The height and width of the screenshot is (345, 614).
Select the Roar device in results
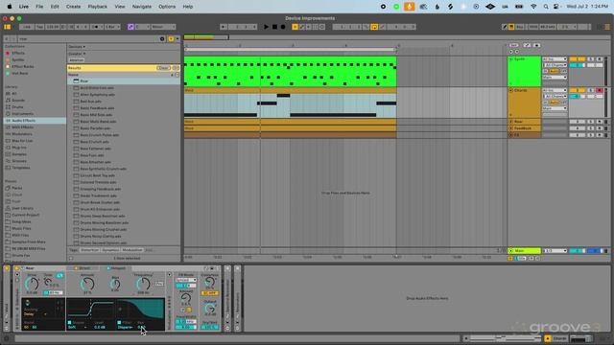click(83, 80)
